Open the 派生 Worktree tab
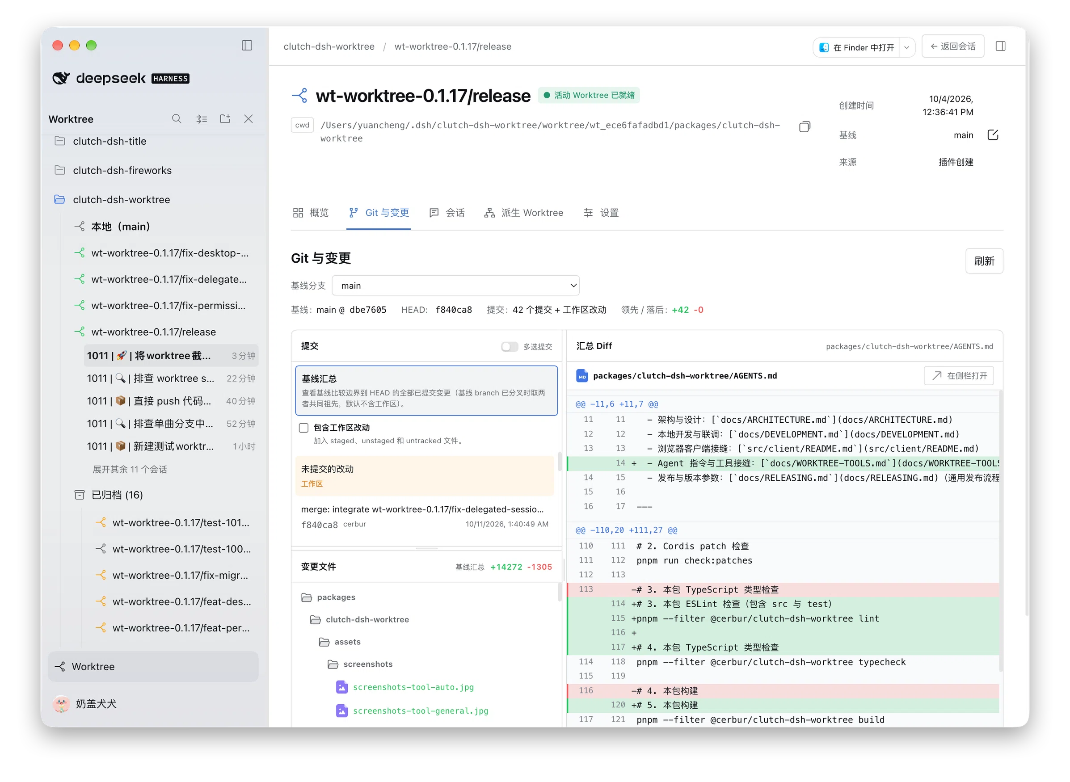 pos(524,213)
